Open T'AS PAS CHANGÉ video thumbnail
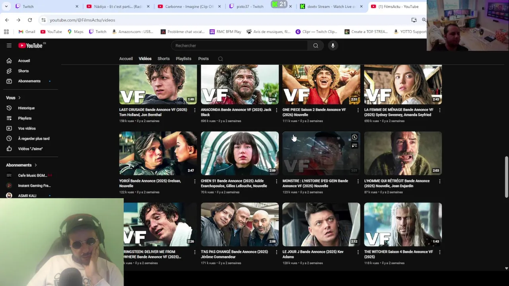The image size is (509, 286). point(240,224)
